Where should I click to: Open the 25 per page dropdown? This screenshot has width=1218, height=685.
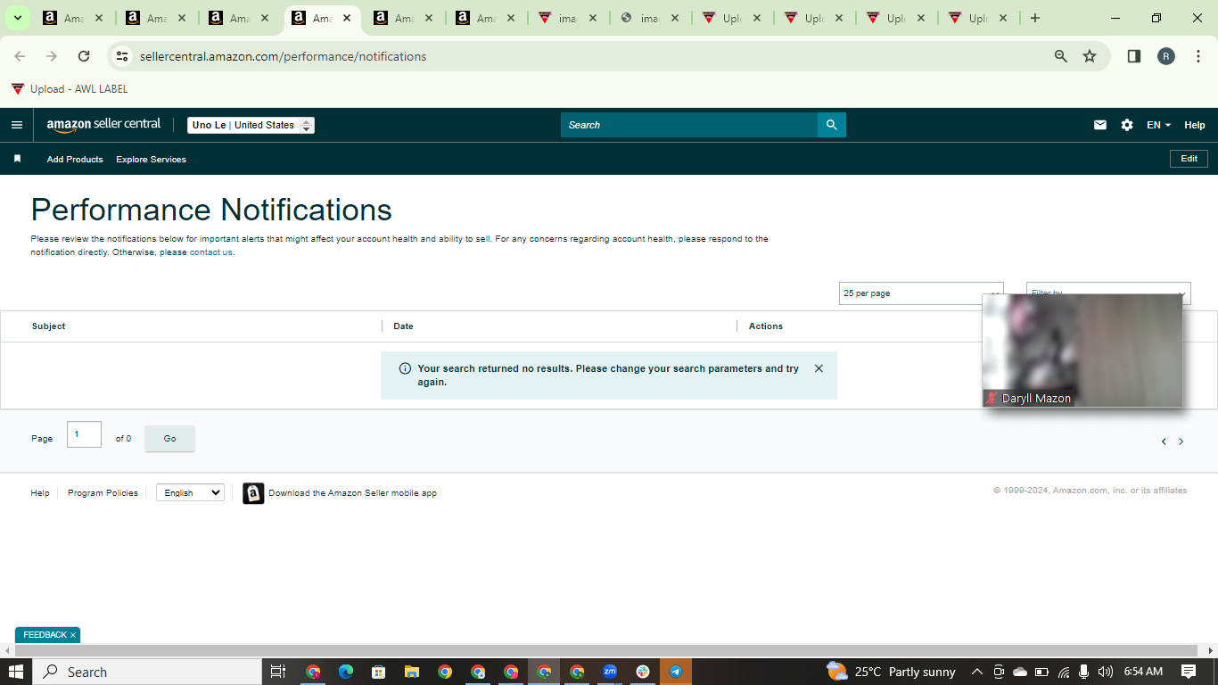tap(921, 293)
